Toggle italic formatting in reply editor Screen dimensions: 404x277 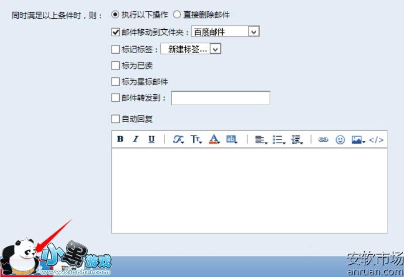coord(136,139)
